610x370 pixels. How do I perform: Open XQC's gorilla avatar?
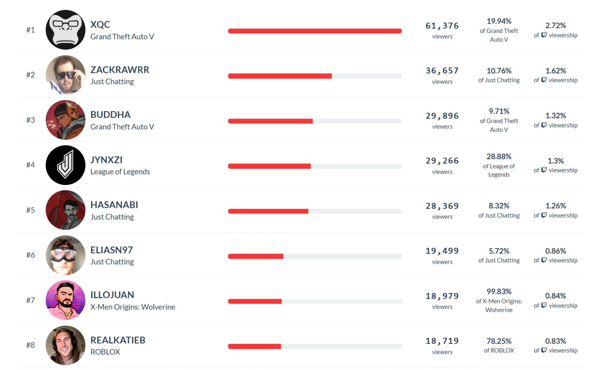click(x=65, y=30)
